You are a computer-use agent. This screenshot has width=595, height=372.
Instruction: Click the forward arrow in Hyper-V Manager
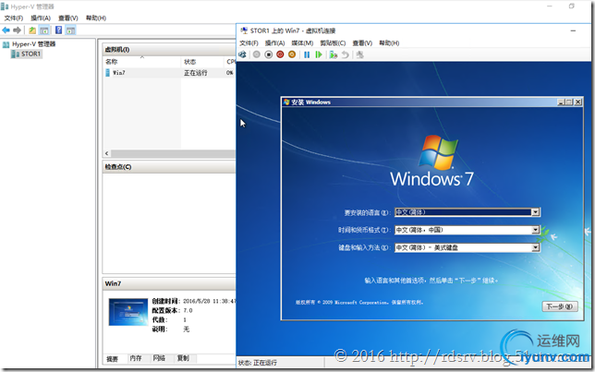(x=17, y=30)
